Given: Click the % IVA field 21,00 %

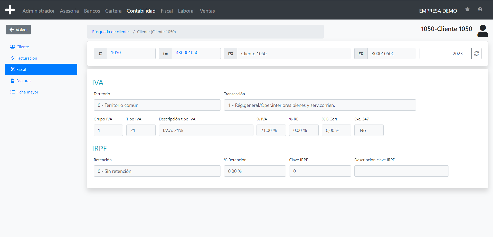Looking at the screenshot, I should 271,130.
